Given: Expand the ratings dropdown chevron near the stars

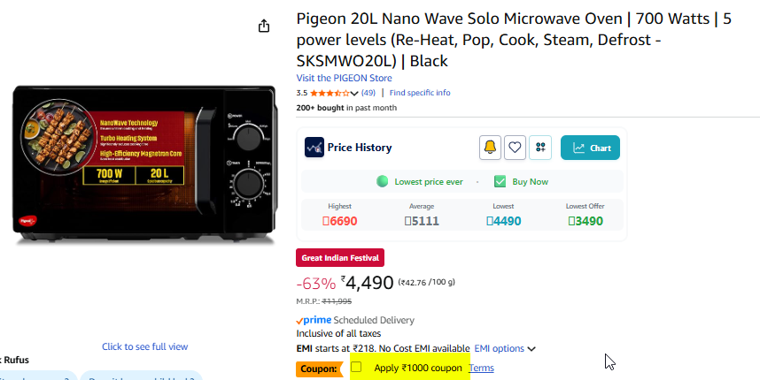Looking at the screenshot, I should click(354, 94).
